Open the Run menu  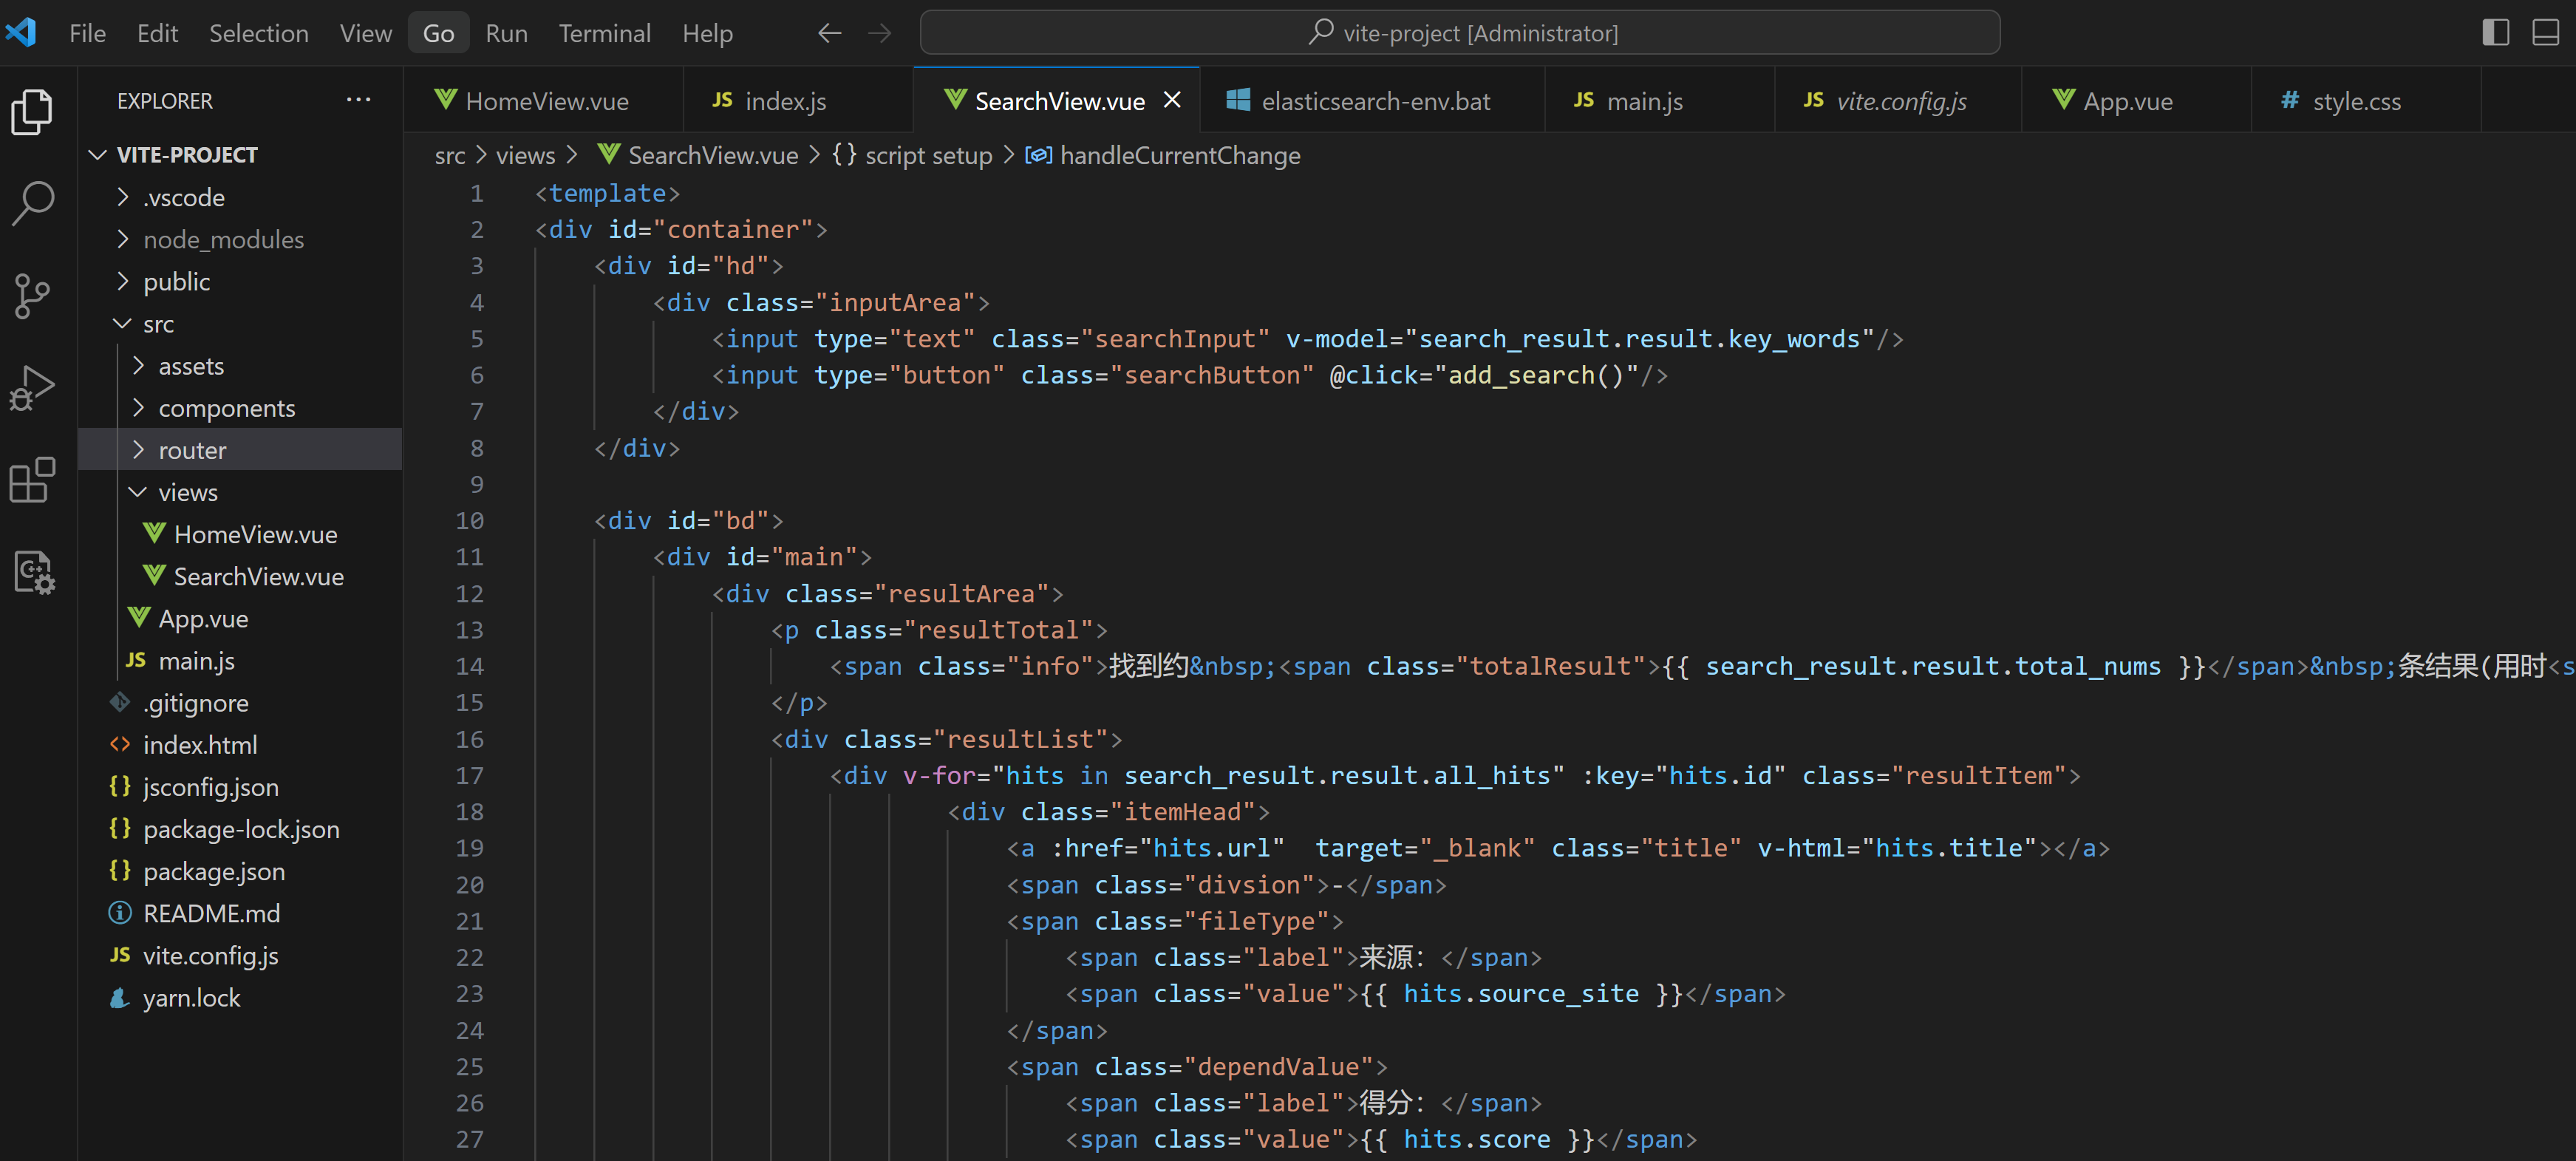pos(506,33)
